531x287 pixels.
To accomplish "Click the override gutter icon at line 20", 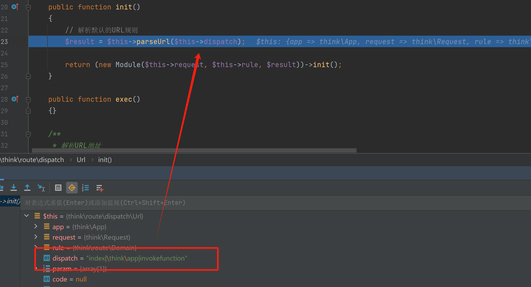I will pos(15,7).
